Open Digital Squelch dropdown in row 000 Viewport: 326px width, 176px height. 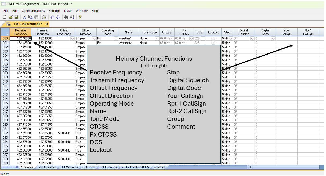[252, 39]
